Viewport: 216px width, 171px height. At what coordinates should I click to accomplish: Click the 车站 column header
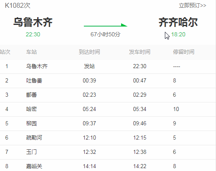click(x=32, y=52)
